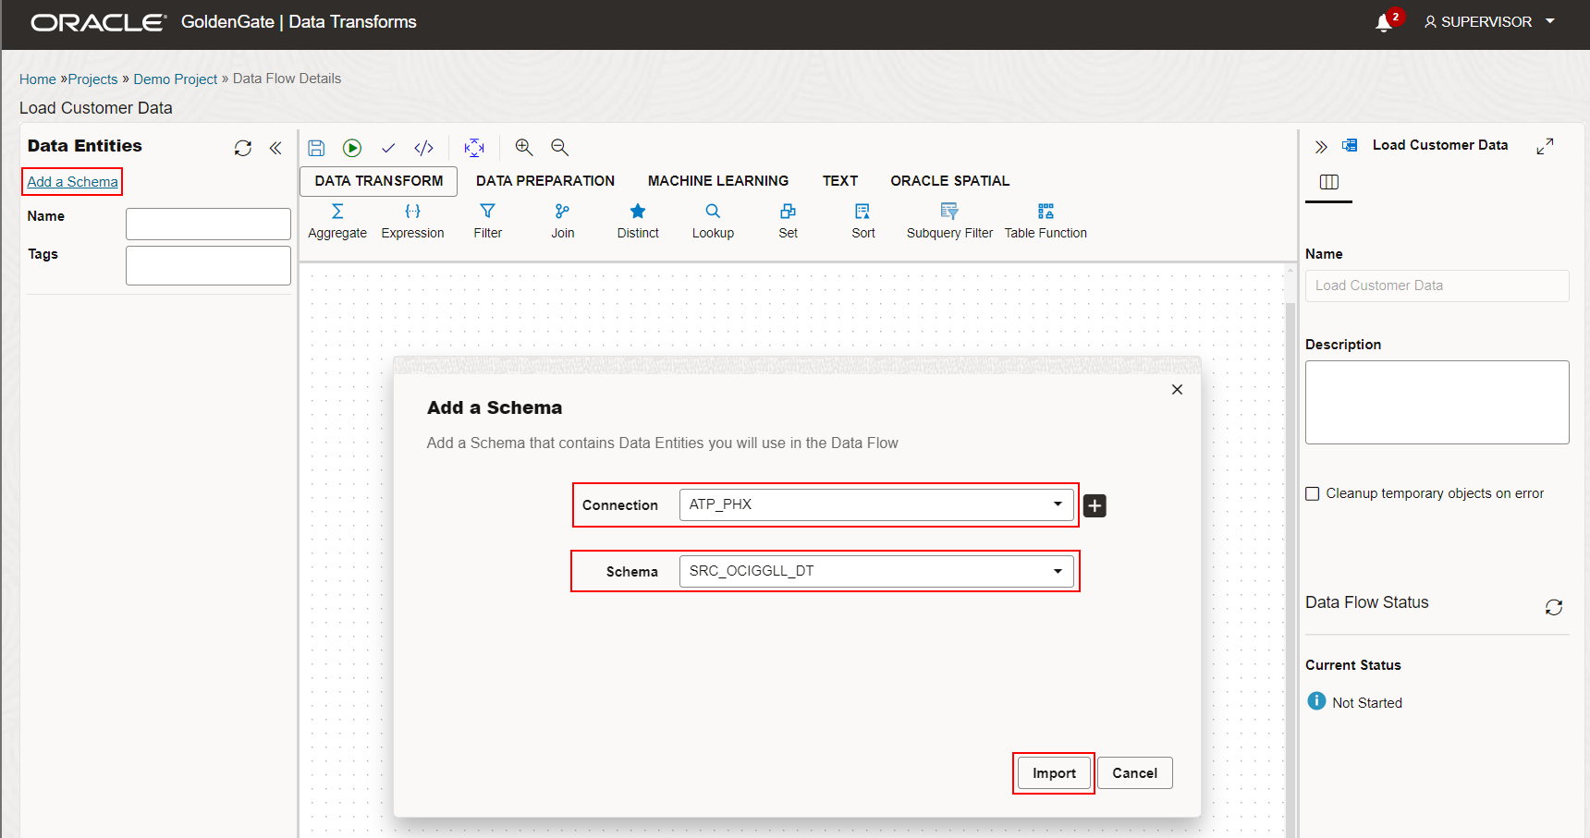1590x838 pixels.
Task: Refresh the Data Flow Status
Action: tap(1554, 607)
